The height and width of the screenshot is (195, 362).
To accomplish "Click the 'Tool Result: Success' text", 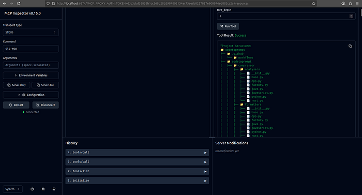I will 231,35.
